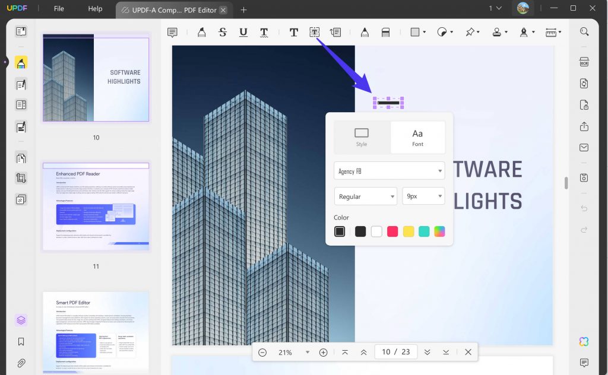
Task: Switch to the Font tab in the popup
Action: coord(417,137)
